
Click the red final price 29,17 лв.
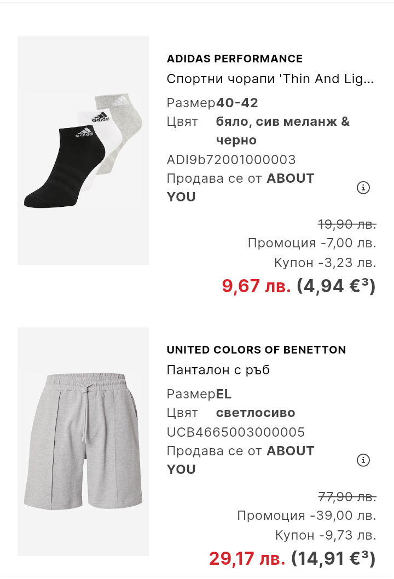(247, 558)
